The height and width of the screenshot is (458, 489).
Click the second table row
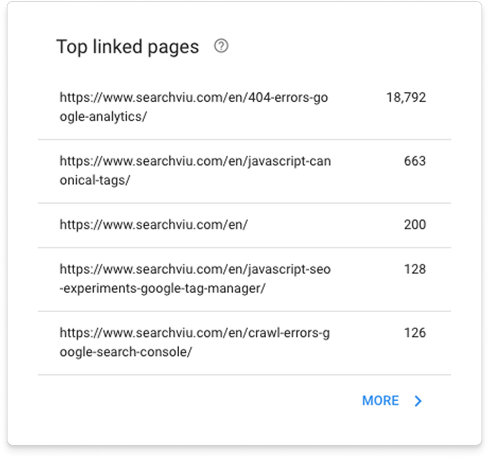tap(244, 171)
